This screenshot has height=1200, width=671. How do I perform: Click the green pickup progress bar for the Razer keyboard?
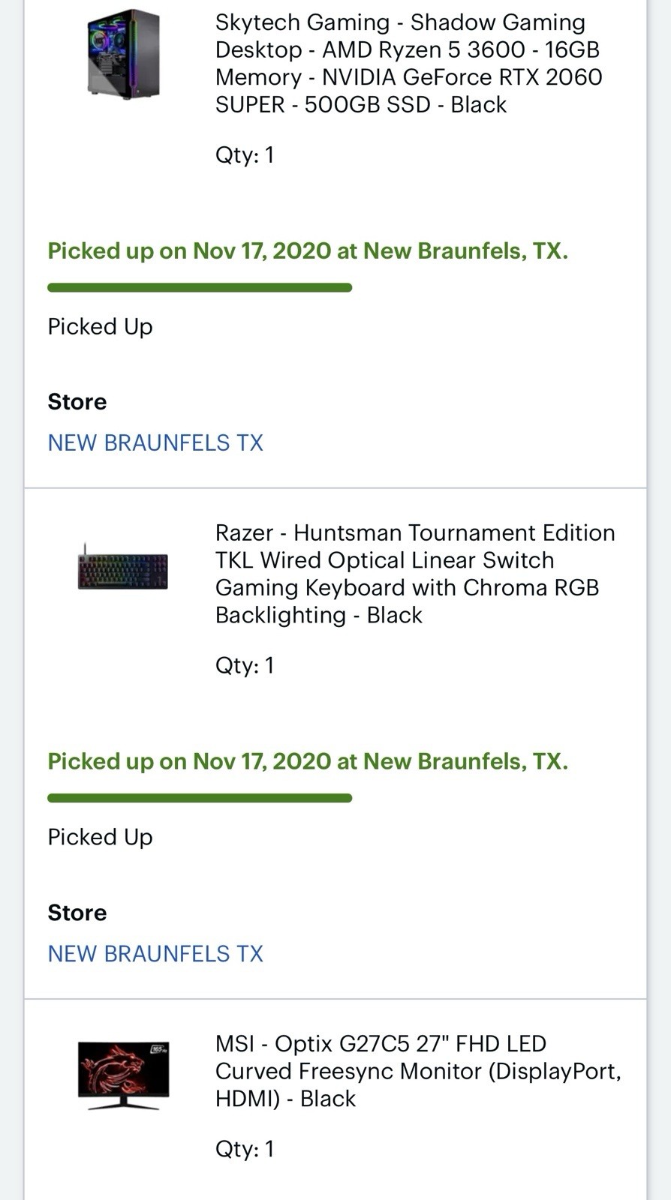[200, 798]
